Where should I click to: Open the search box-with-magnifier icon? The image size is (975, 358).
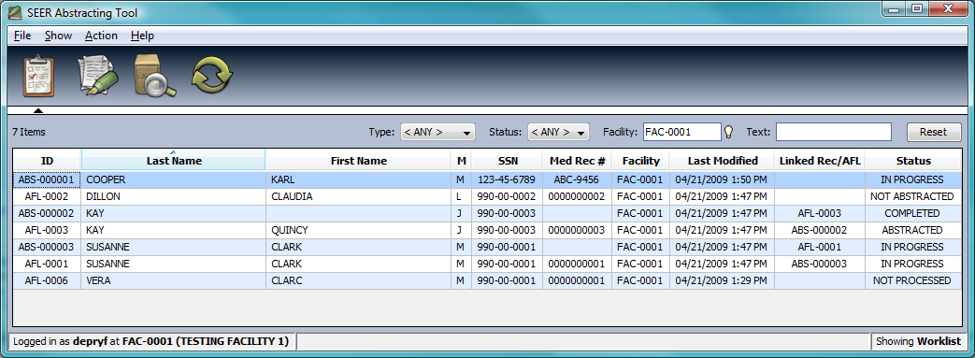pos(154,76)
